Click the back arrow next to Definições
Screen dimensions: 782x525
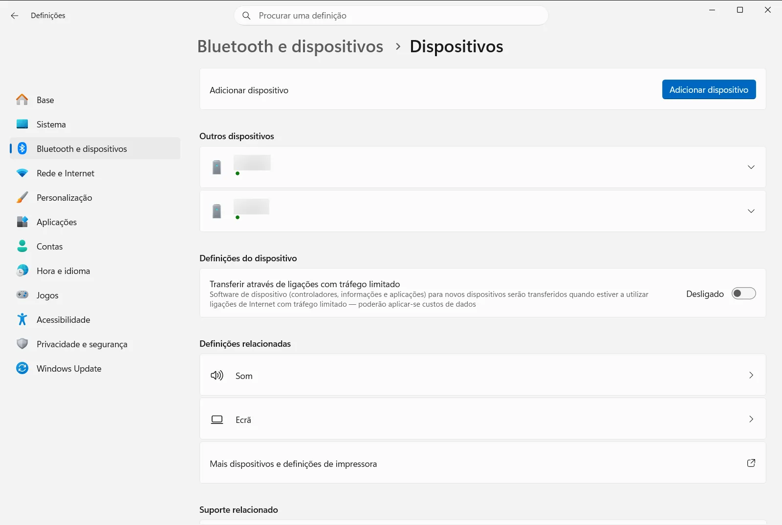pos(15,16)
